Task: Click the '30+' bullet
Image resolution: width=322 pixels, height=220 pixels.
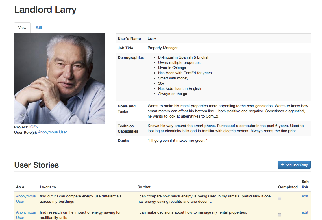Action: pos(161,83)
